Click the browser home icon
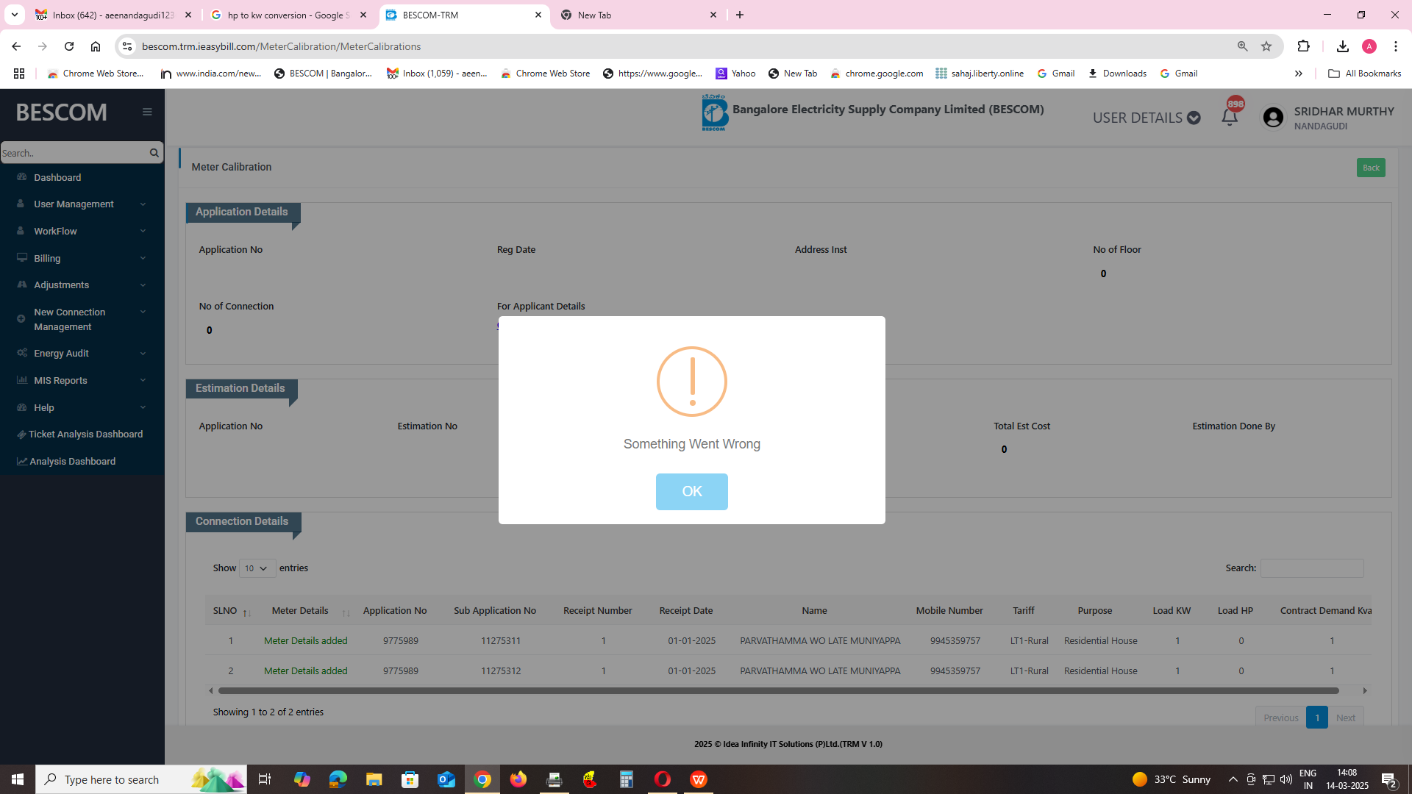Image resolution: width=1412 pixels, height=794 pixels. [96, 46]
